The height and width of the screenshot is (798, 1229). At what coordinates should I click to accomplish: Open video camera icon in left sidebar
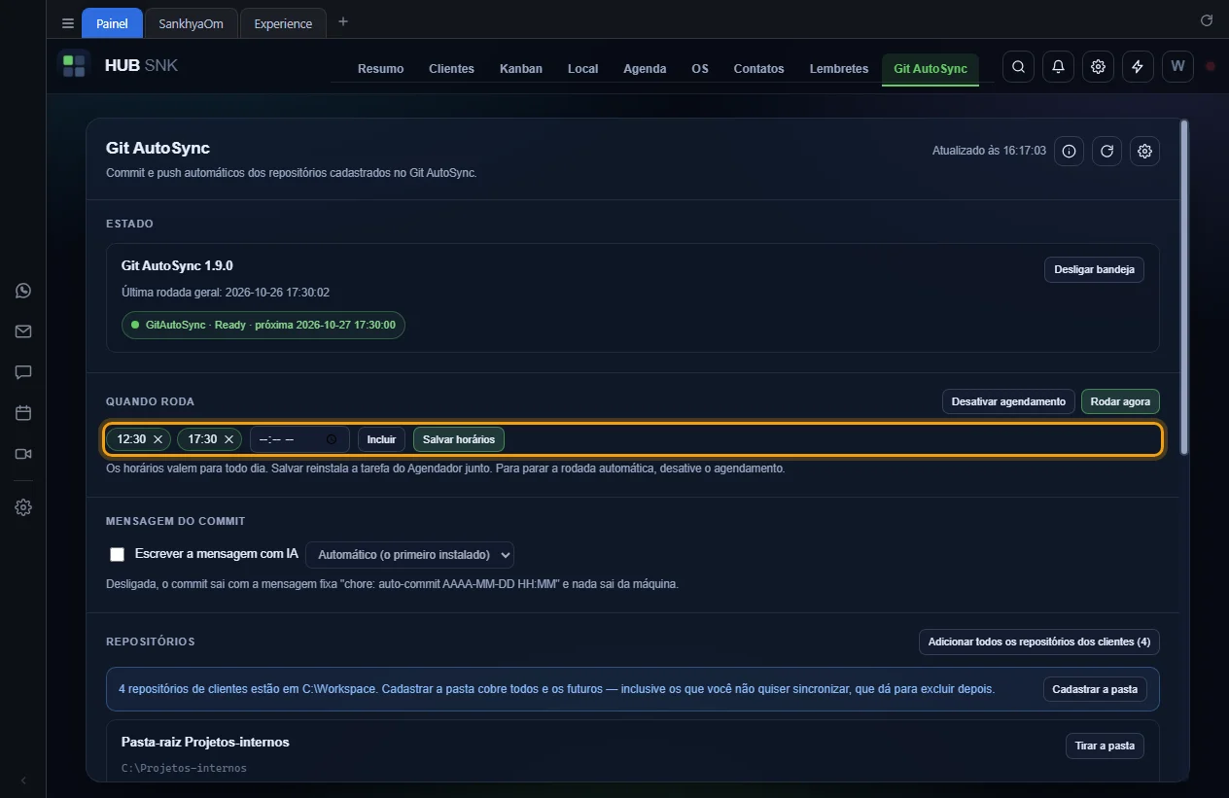pos(23,454)
